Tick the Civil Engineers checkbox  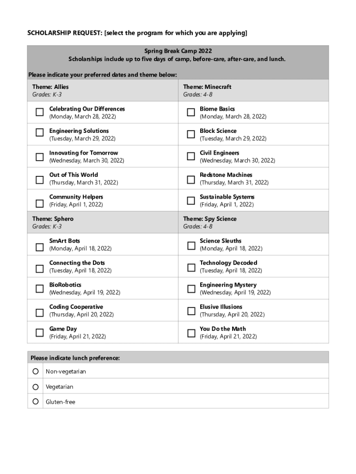point(190,156)
